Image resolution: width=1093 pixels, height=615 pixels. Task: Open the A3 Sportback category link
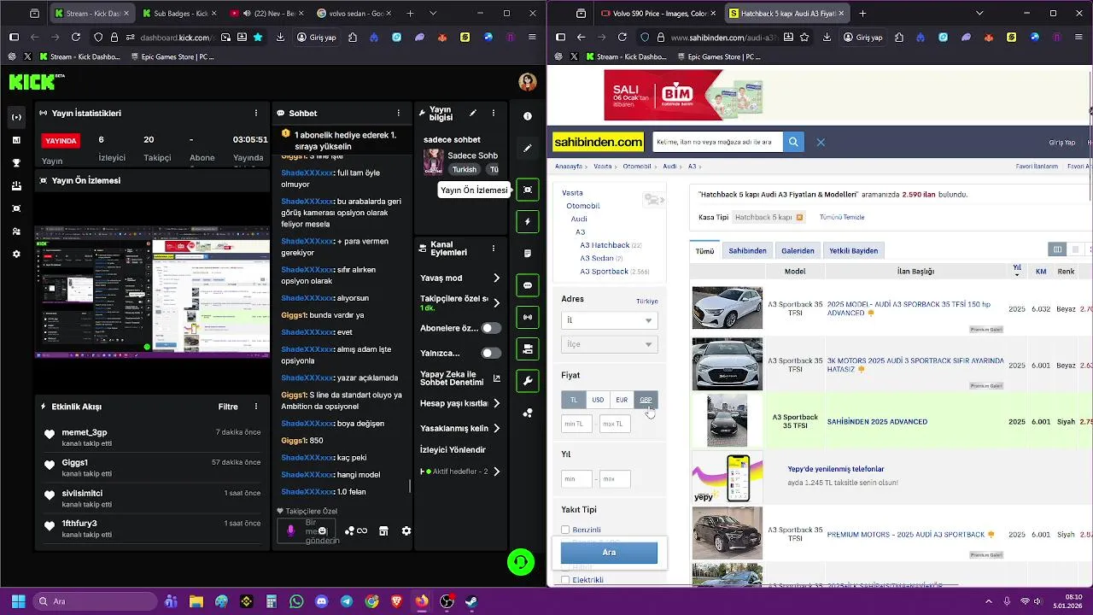click(x=604, y=271)
